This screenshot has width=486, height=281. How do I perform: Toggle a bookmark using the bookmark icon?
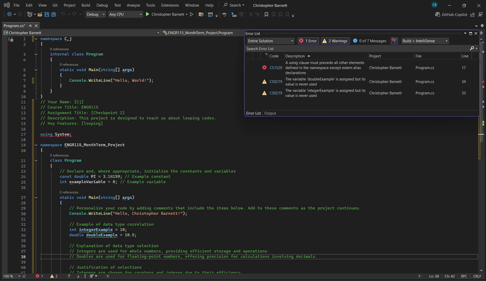[266, 14]
